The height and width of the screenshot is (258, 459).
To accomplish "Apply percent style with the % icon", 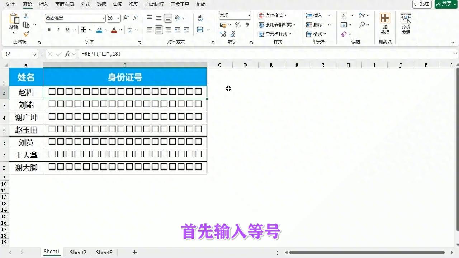I will coord(238,25).
